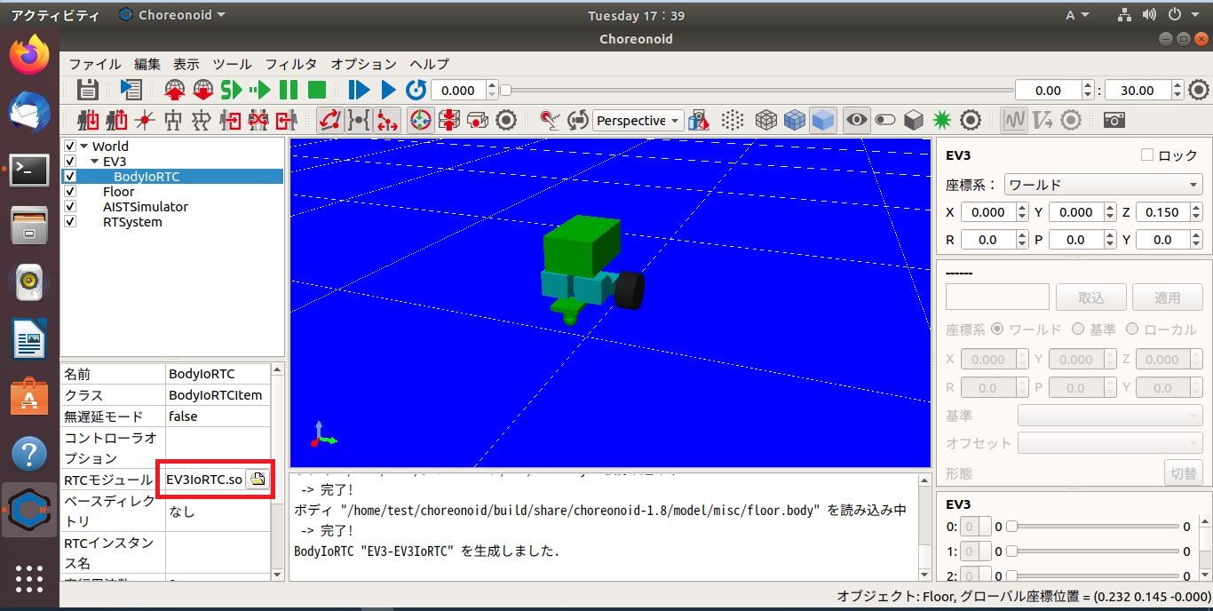Toggle the RTSystem item checkbox
Image resolution: width=1213 pixels, height=611 pixels.
pos(70,222)
